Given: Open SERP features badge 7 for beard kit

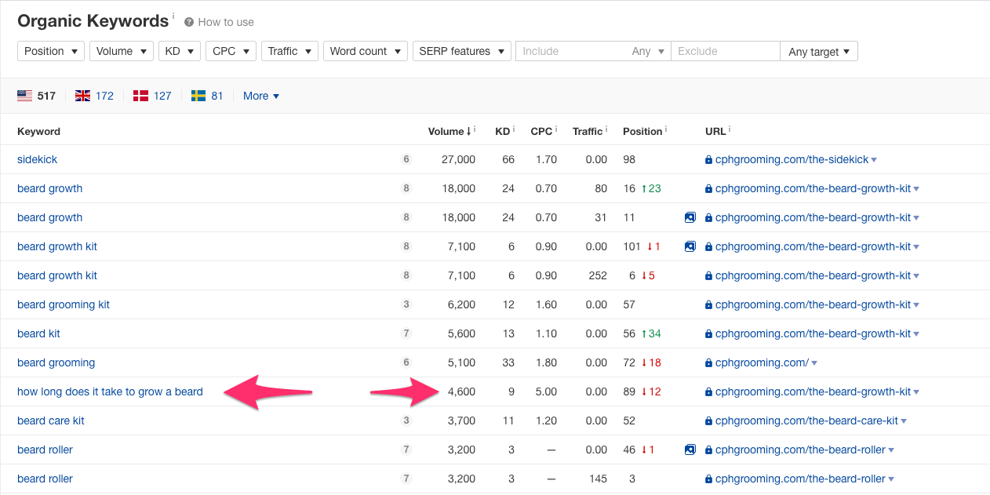Looking at the screenshot, I should 406,333.
